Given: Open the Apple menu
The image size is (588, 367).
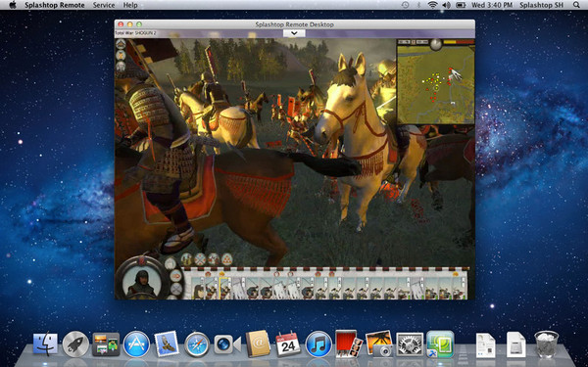Looking at the screenshot, I should [13, 5].
